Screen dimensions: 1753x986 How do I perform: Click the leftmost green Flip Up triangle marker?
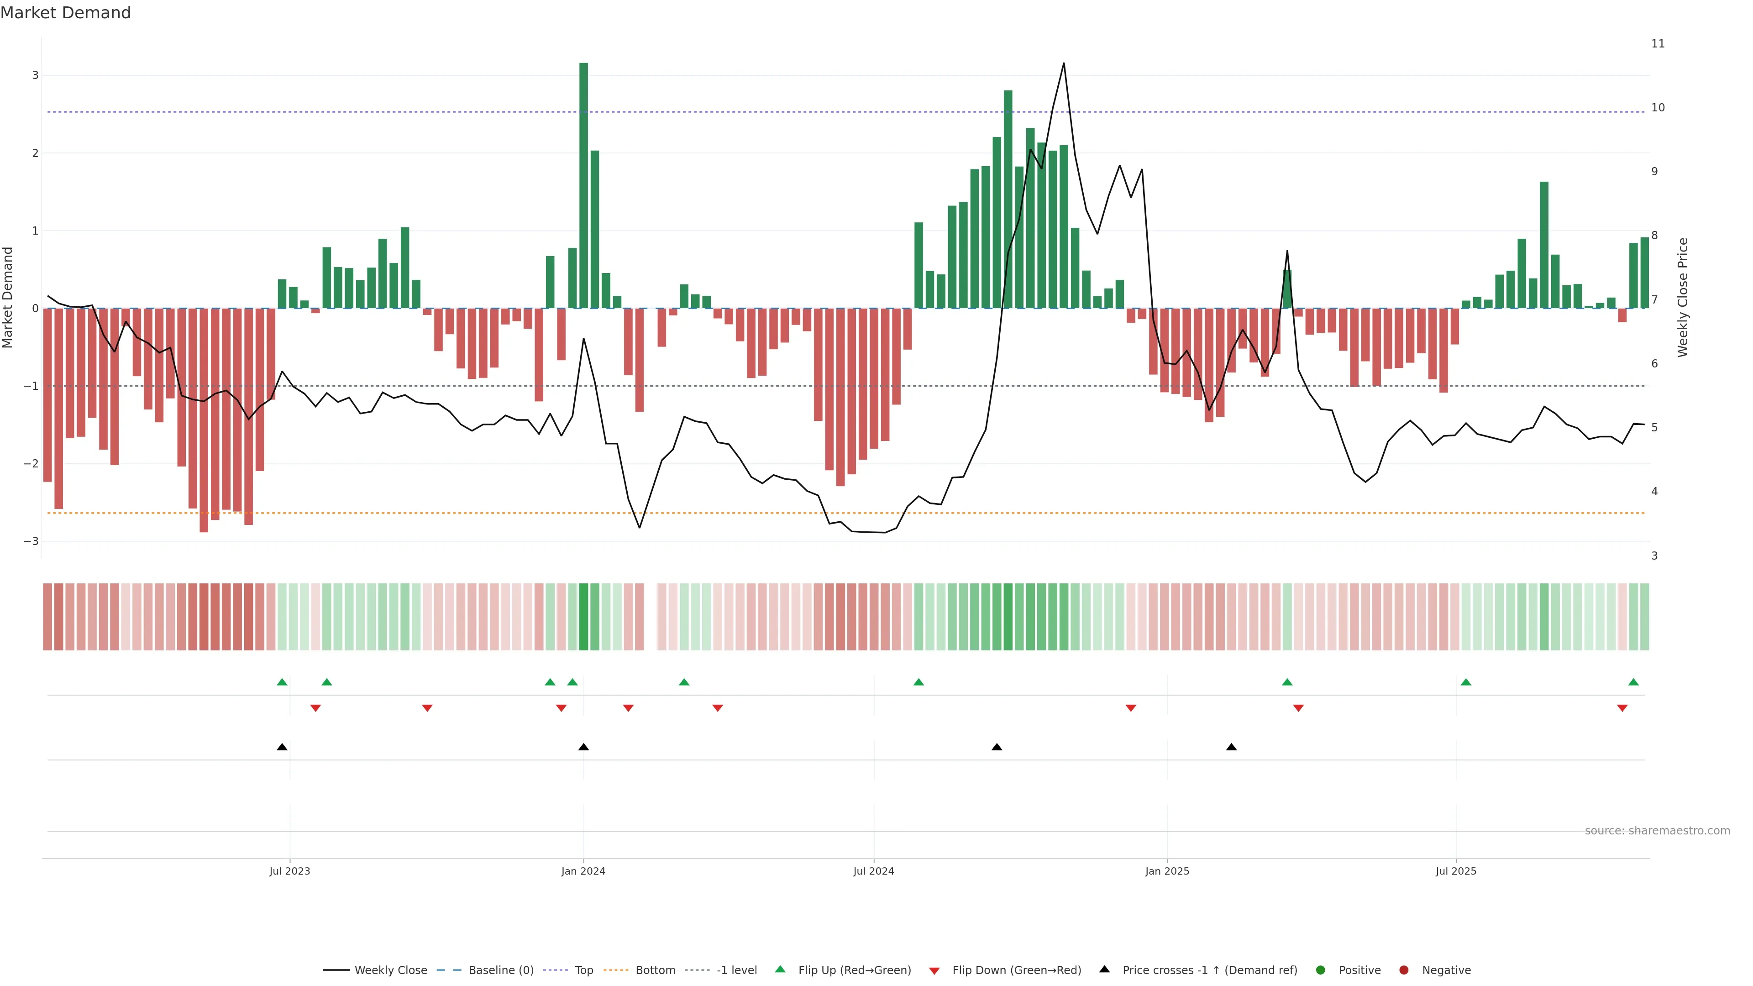click(283, 682)
